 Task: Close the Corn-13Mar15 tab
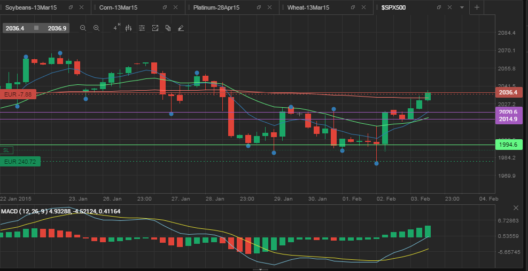(175, 7)
